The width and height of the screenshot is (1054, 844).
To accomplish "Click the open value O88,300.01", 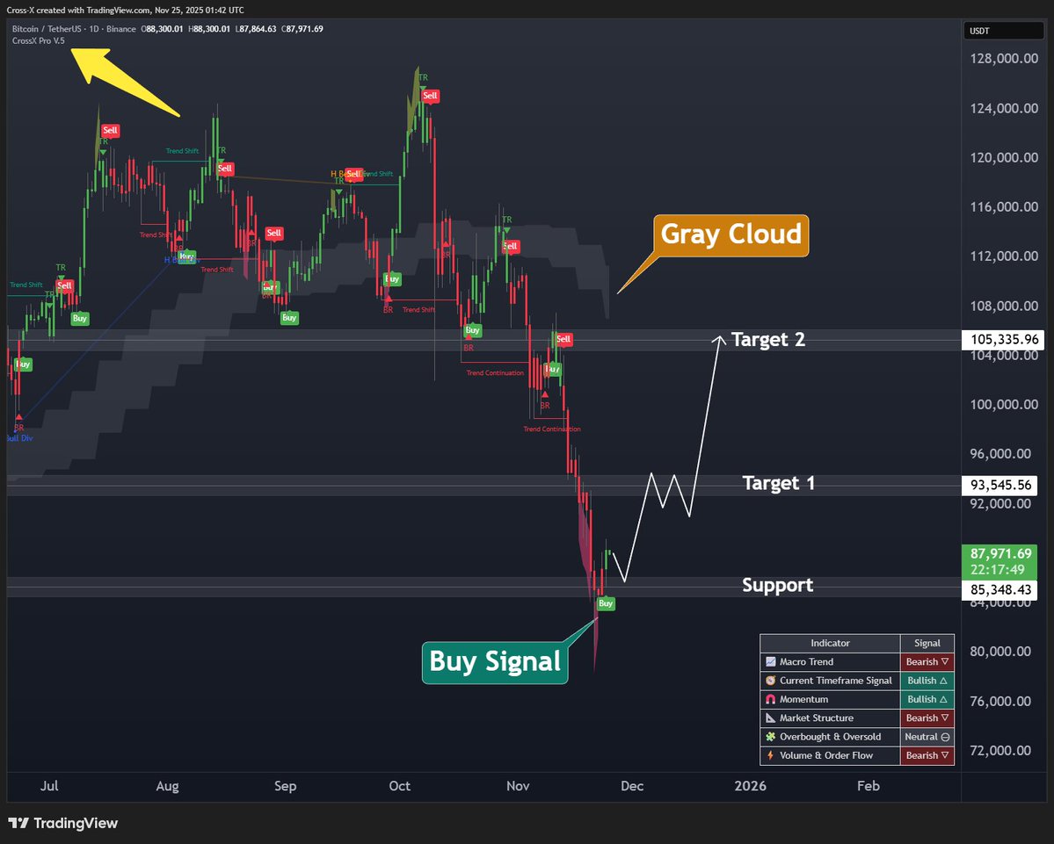I will click(x=162, y=29).
